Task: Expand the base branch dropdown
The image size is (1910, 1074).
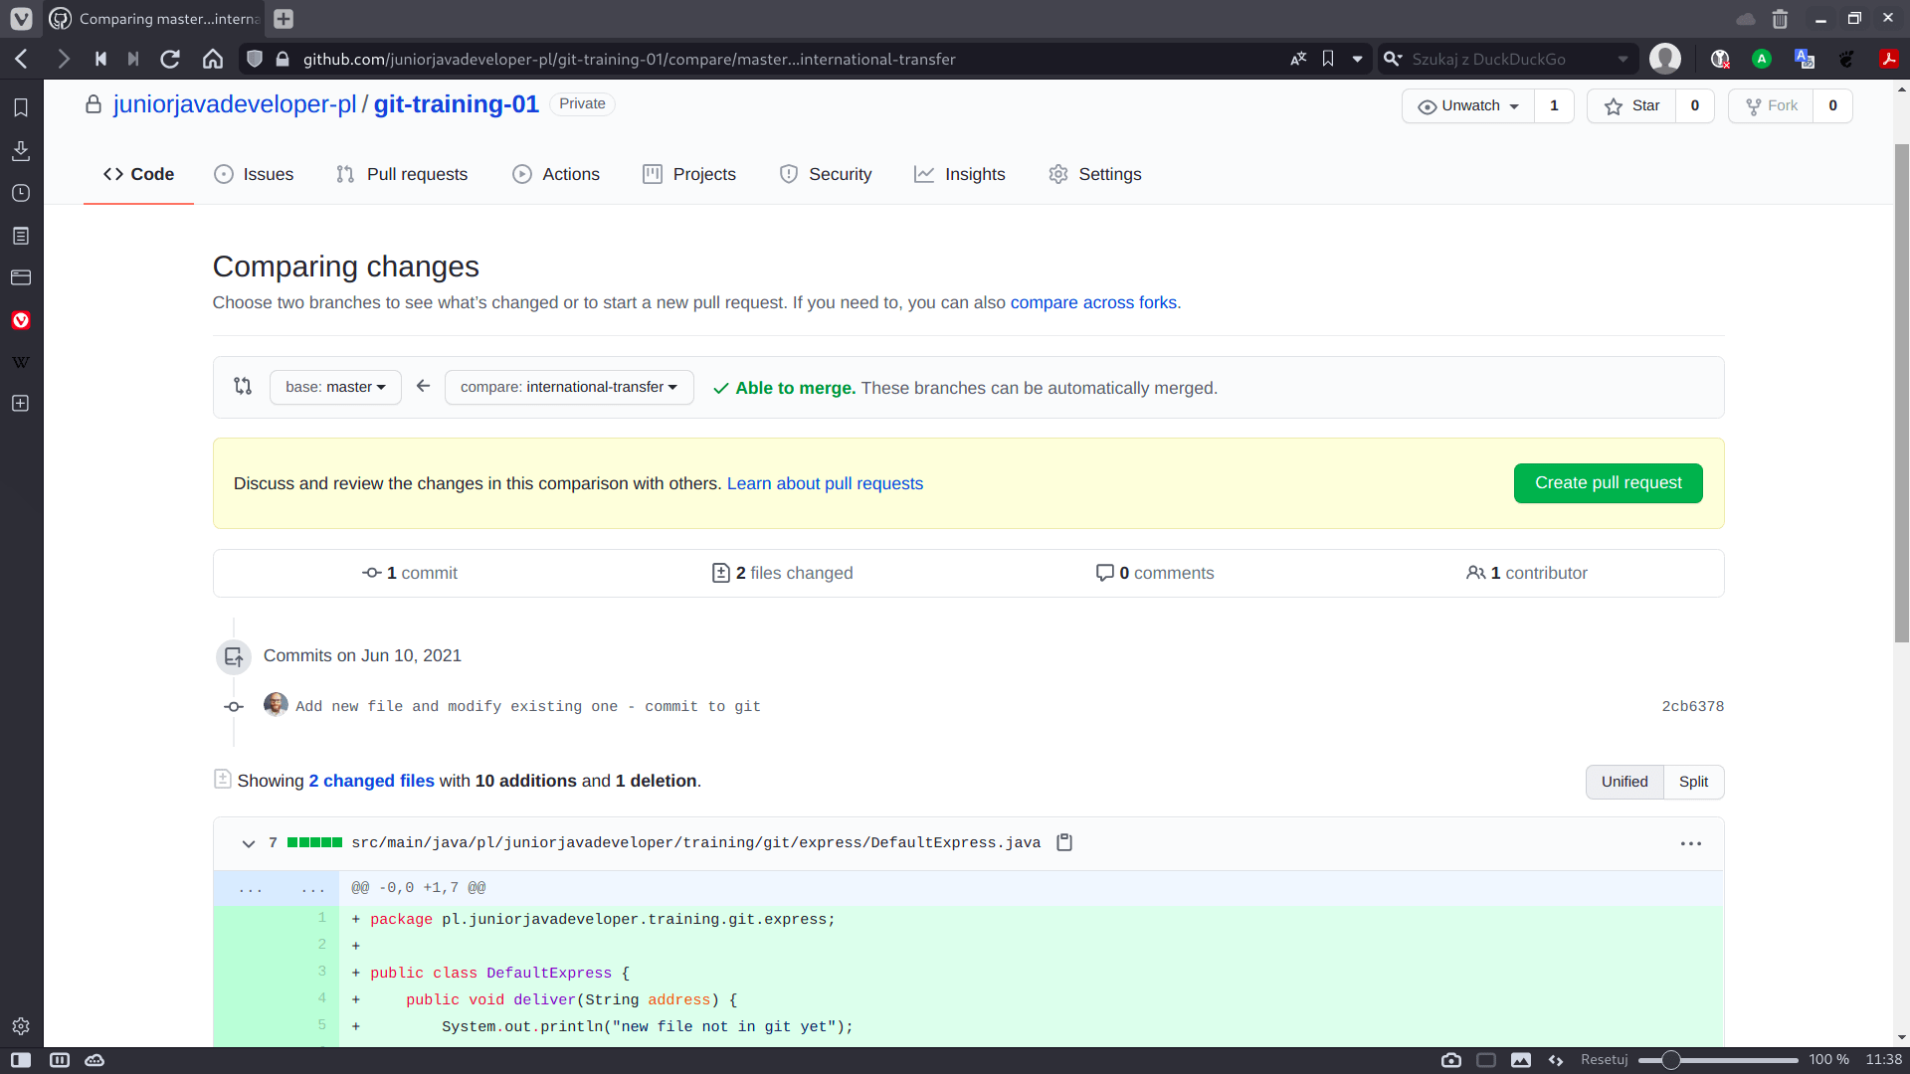Action: click(x=334, y=386)
